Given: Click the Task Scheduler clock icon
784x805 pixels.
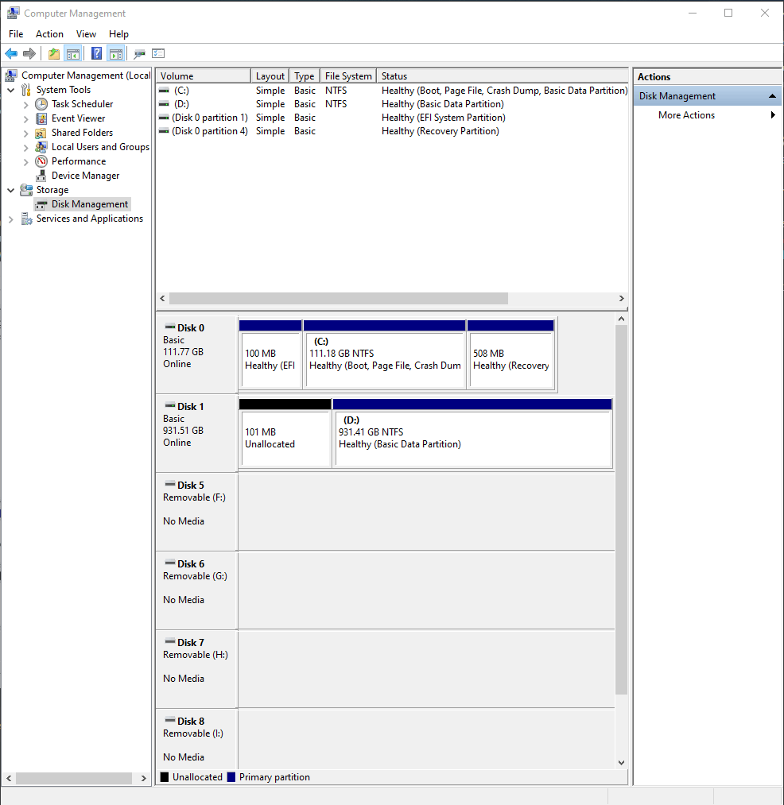Looking at the screenshot, I should 41,104.
